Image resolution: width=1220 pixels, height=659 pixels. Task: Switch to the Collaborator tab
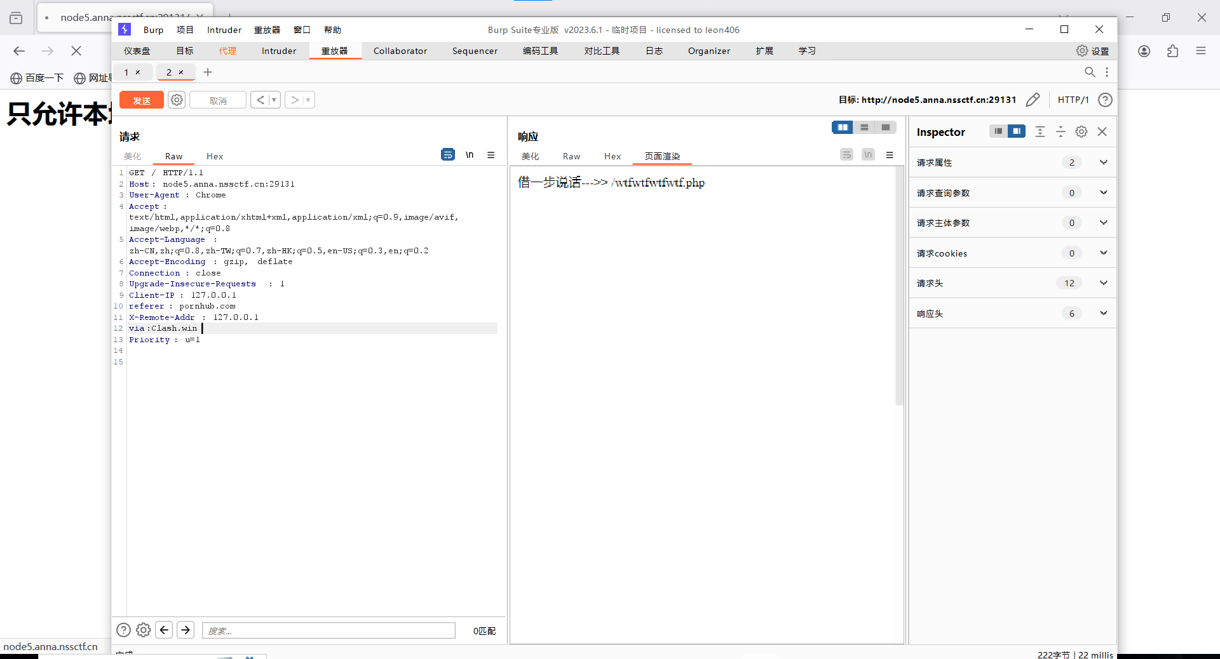pos(400,51)
